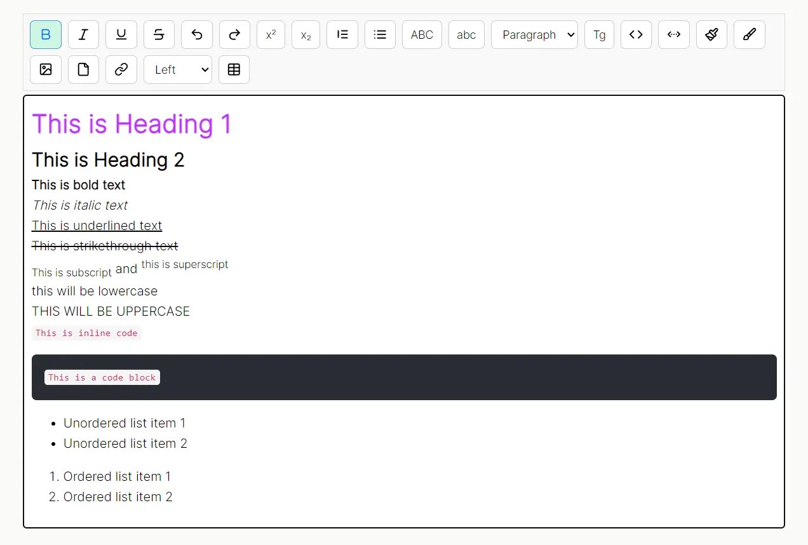Open the Paragraph style dropdown
The height and width of the screenshot is (545, 808).
[534, 35]
